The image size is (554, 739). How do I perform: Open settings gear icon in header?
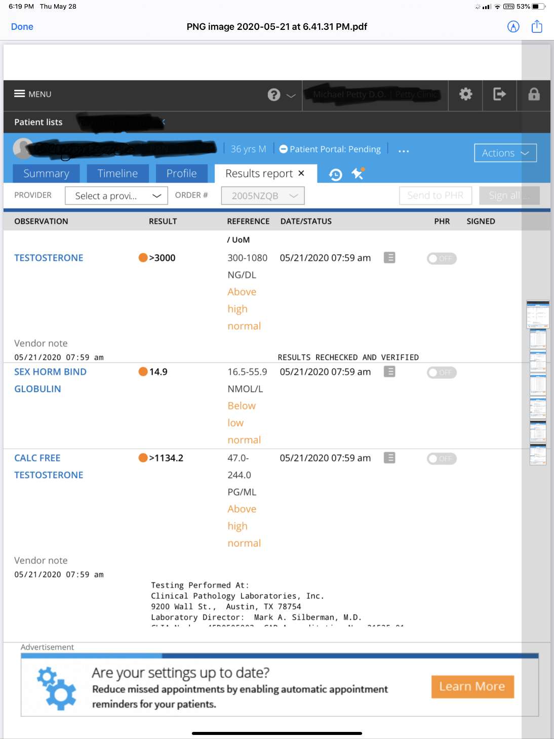pyautogui.click(x=465, y=94)
